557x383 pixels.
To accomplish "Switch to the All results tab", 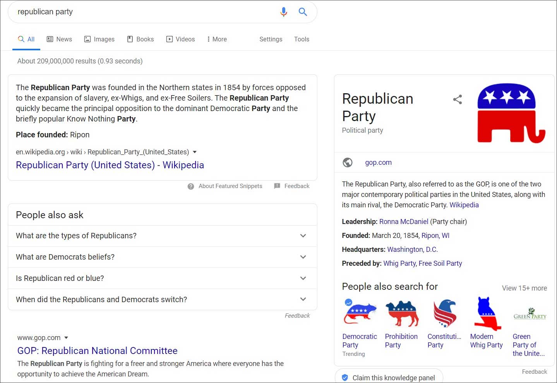I will (26, 39).
